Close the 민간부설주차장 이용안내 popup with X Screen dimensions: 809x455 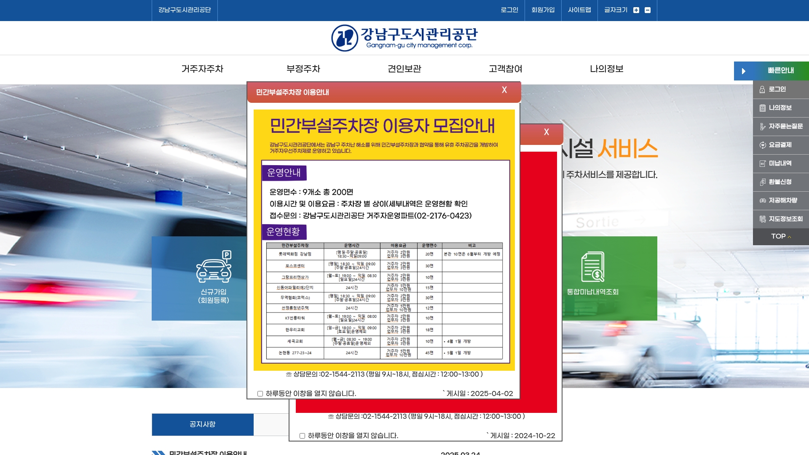click(x=504, y=90)
